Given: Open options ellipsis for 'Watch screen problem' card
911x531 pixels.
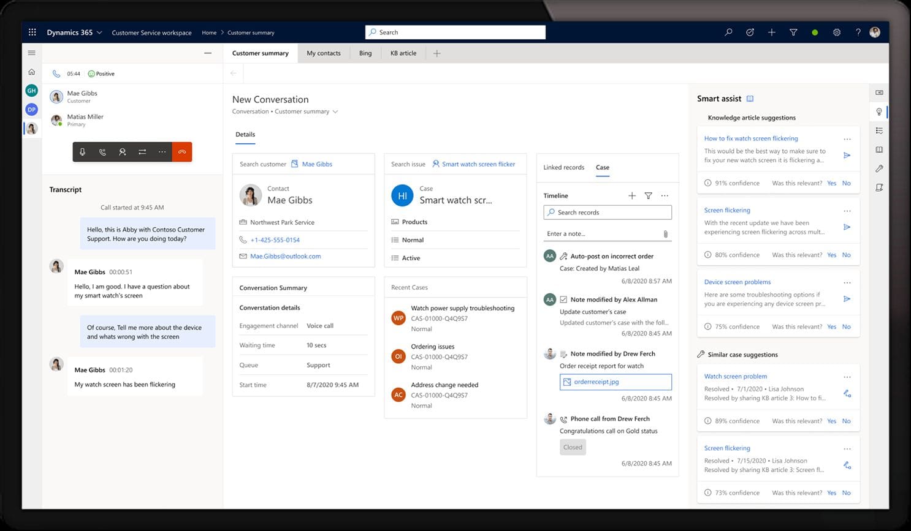Looking at the screenshot, I should [847, 377].
